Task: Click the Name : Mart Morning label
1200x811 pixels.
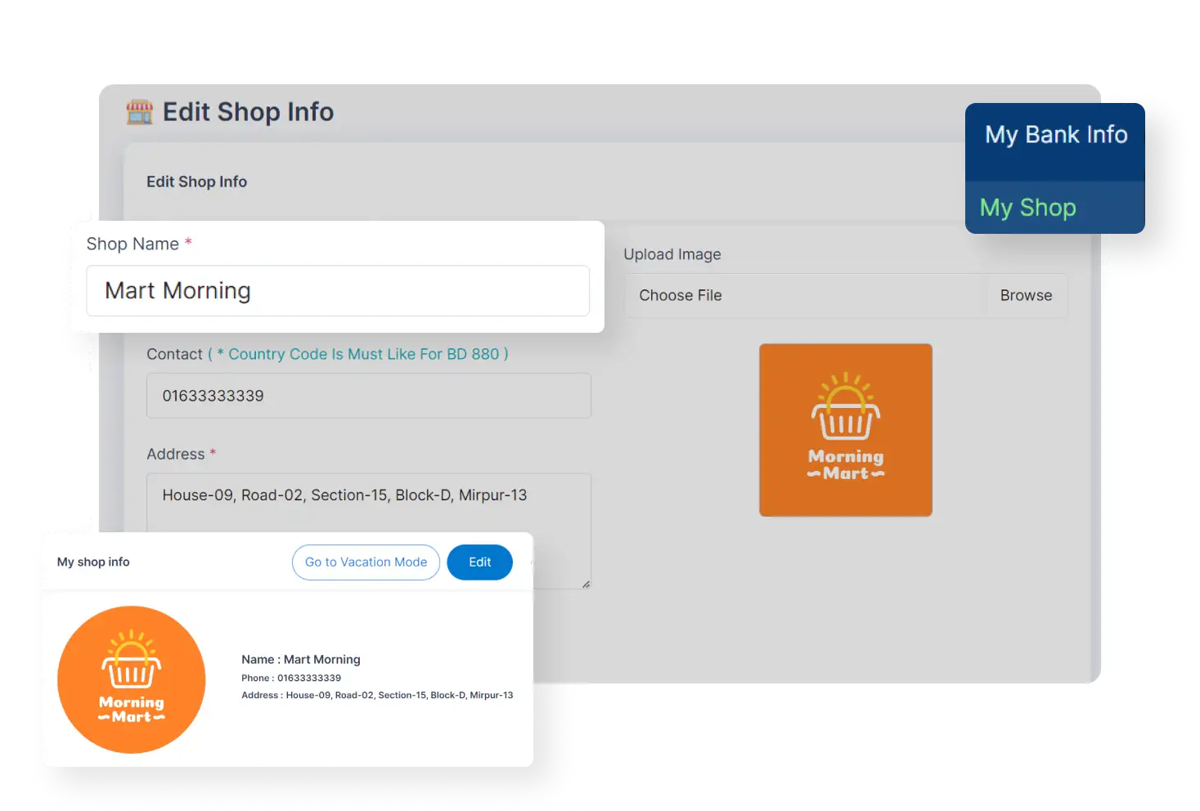Action: pyautogui.click(x=300, y=659)
